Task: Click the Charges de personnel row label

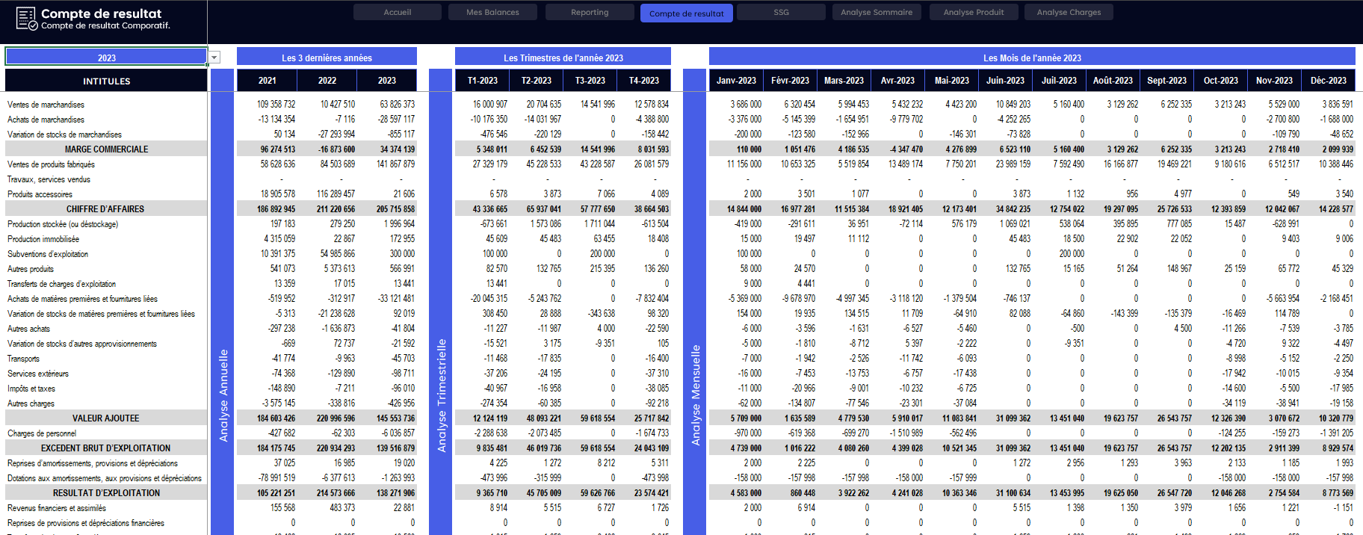Action: (x=42, y=433)
